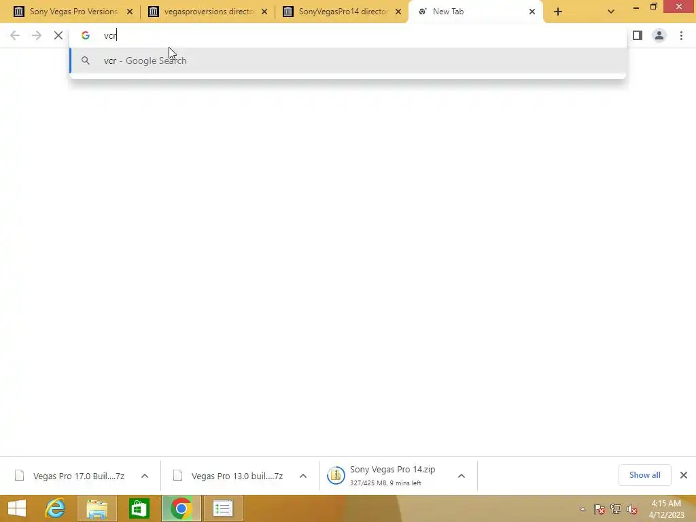This screenshot has width=696, height=522.
Task: Click the address bar containing vcr
Action: click(x=349, y=35)
